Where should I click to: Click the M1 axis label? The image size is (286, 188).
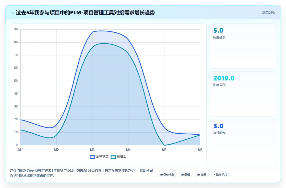[20, 150]
